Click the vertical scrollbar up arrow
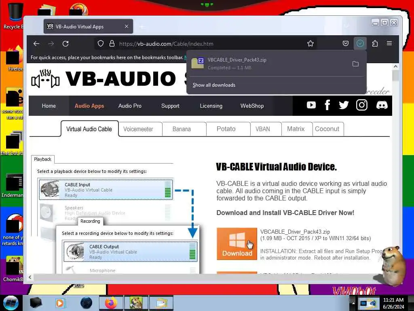 pyautogui.click(x=395, y=67)
